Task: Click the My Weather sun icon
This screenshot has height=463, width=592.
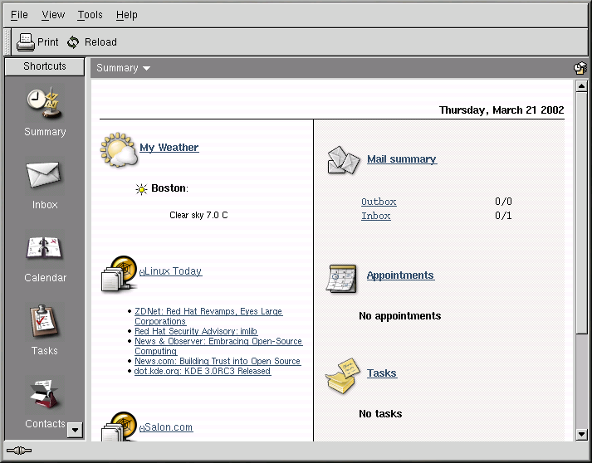Action: [118, 149]
